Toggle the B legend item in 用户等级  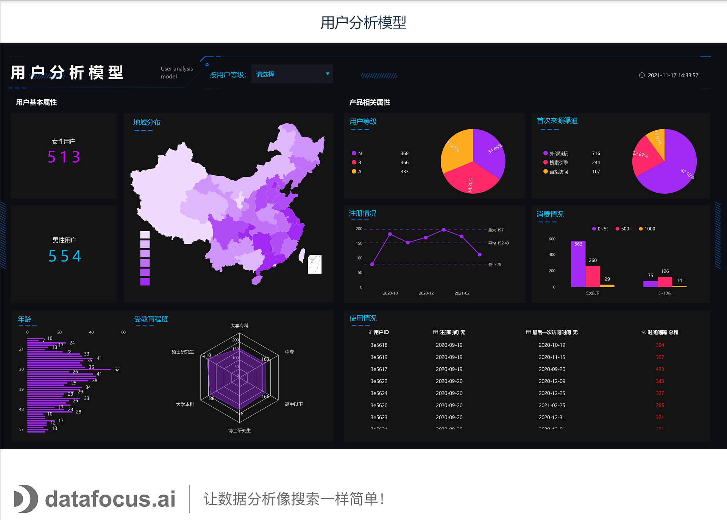tap(357, 163)
